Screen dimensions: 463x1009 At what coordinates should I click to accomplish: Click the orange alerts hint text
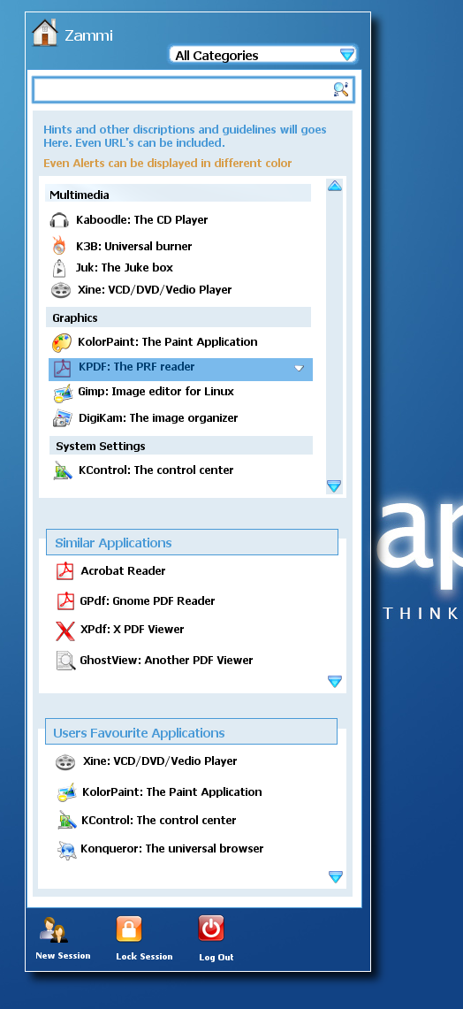pyautogui.click(x=167, y=164)
